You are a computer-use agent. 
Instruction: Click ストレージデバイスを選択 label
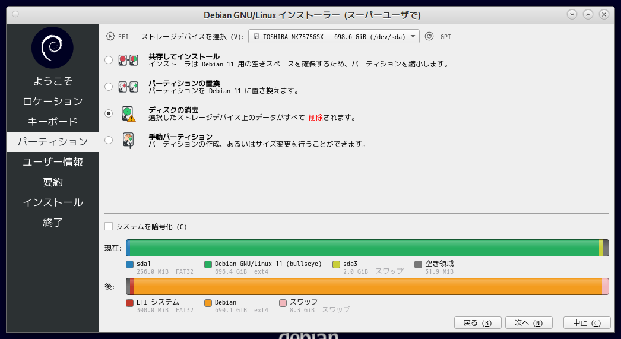(x=192, y=37)
